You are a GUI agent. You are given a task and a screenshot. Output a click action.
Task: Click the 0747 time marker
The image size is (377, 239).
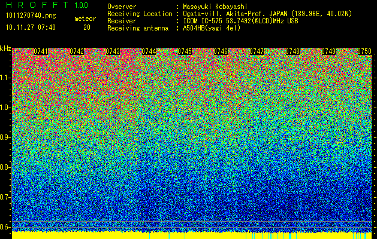tap(257, 51)
